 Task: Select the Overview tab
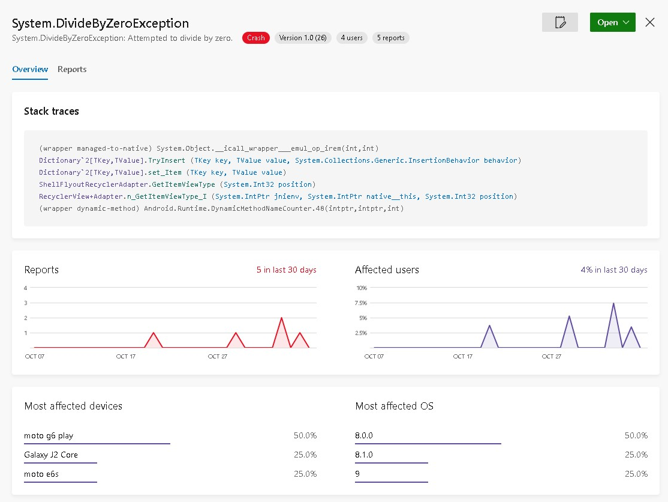tap(29, 69)
